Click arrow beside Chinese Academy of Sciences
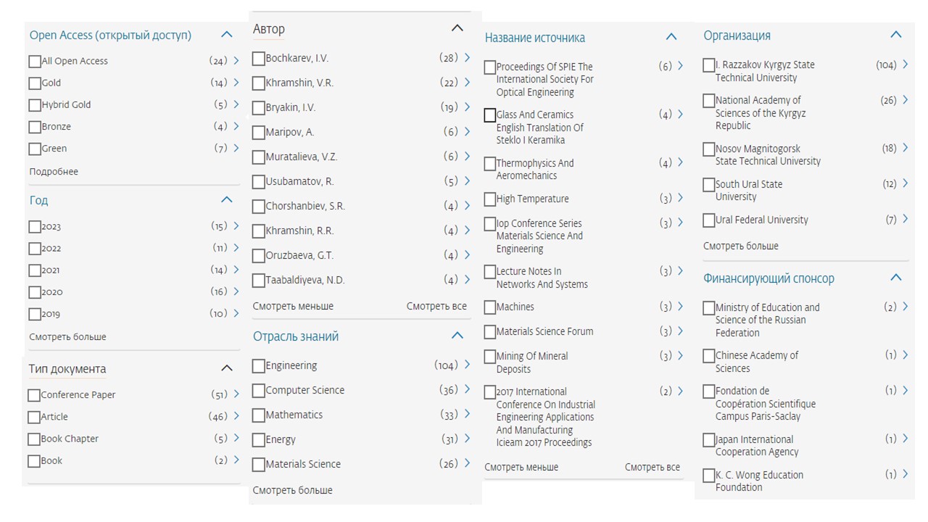 906,355
